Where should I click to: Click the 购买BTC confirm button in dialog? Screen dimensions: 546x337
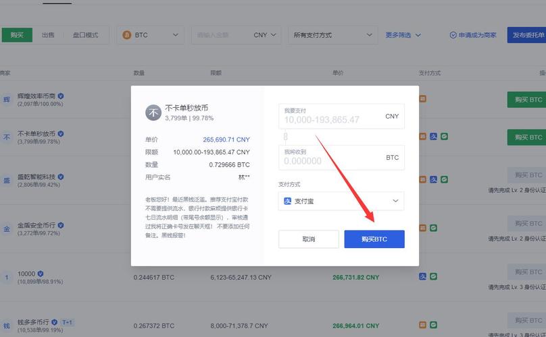point(374,239)
